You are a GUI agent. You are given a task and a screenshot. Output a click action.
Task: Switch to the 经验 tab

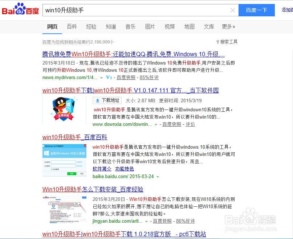tap(91, 27)
